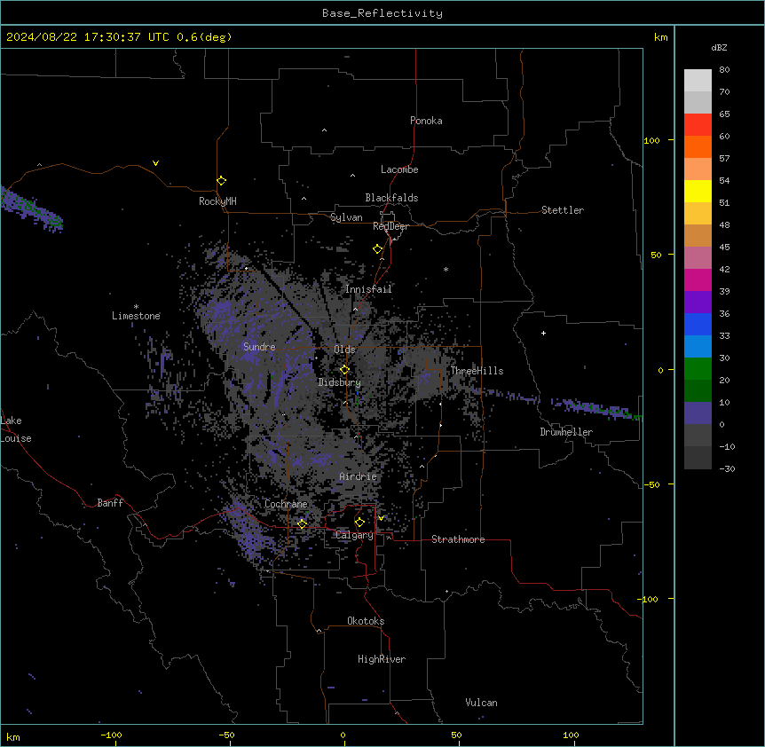Viewport: 765px width, 747px height.
Task: Select the 80 value on dBZ scale
Action: pyautogui.click(x=724, y=70)
